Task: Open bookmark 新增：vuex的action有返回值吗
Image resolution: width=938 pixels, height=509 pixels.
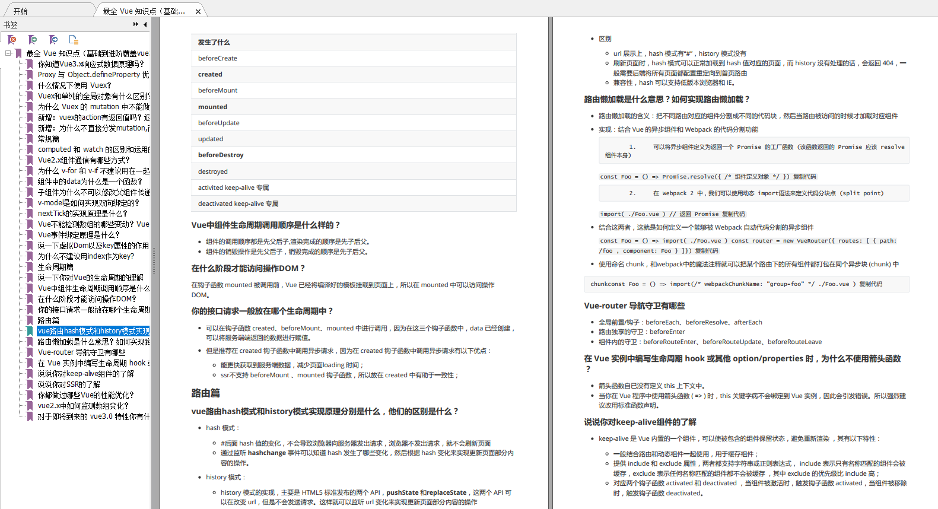Action: pos(93,117)
